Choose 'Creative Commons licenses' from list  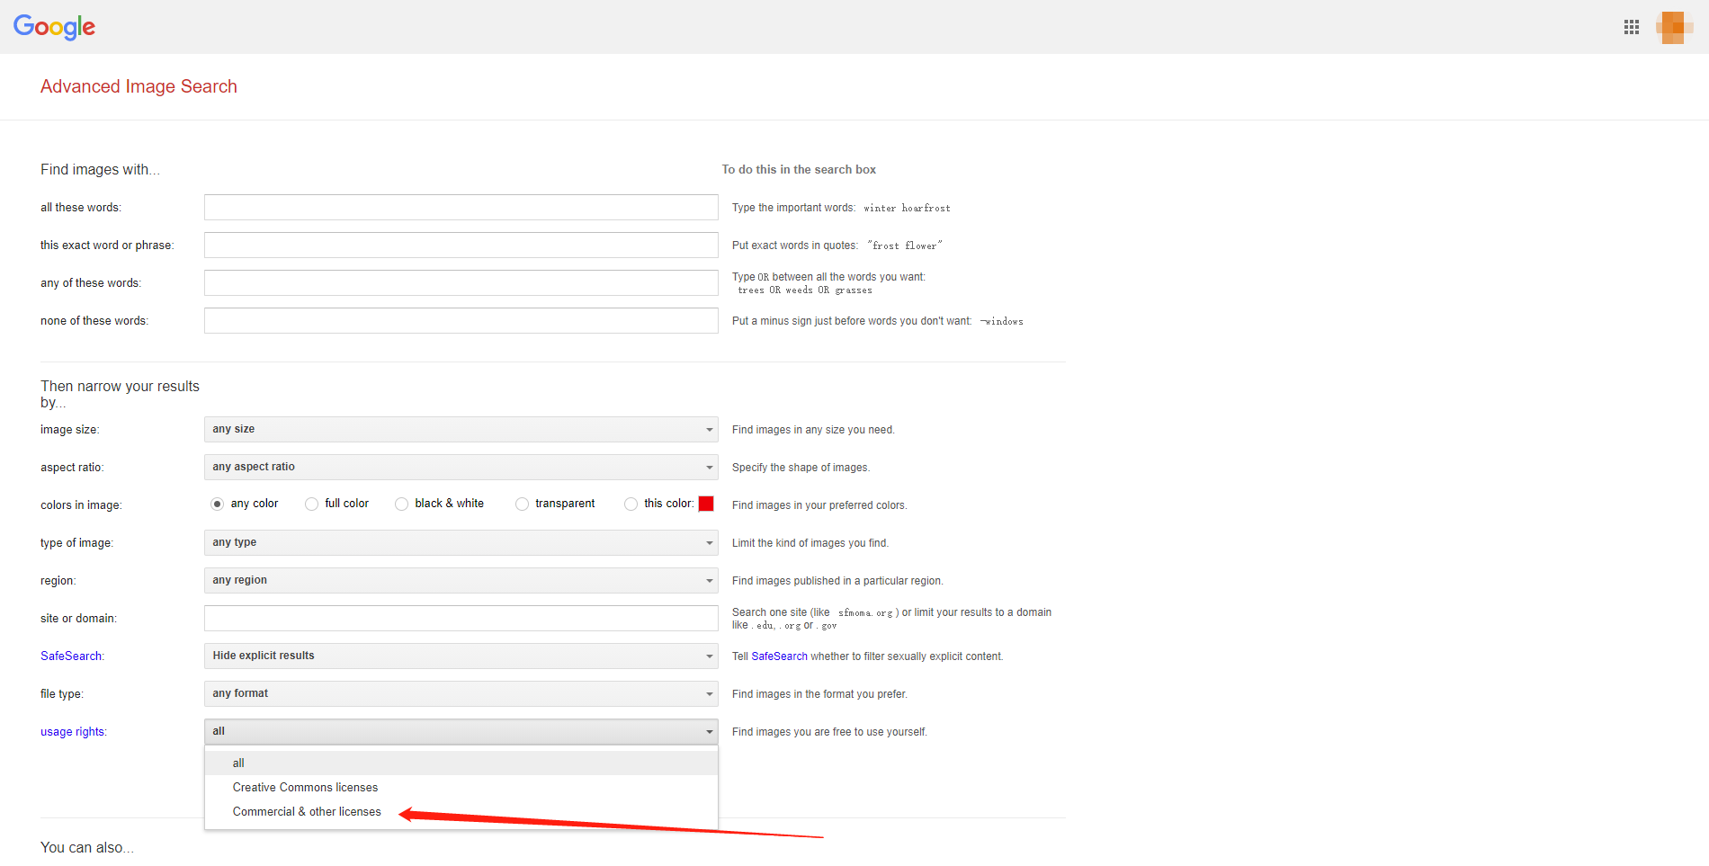click(x=305, y=787)
